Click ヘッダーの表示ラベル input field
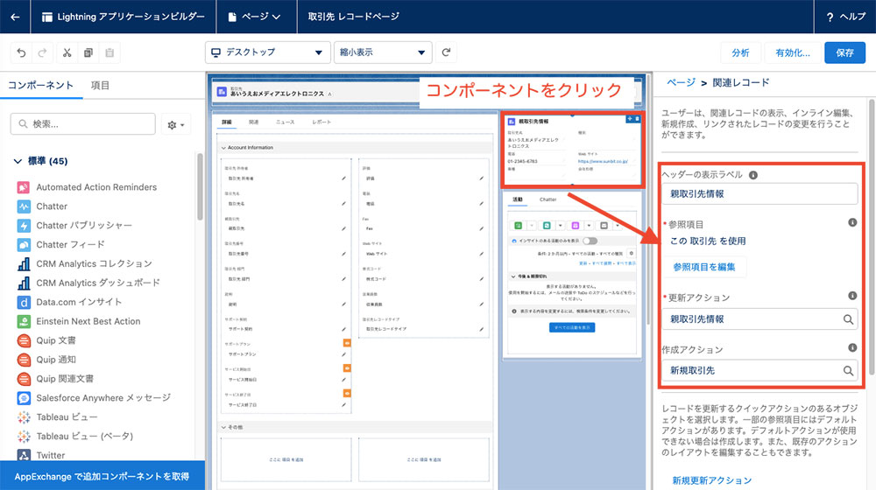Screen dimensions: 876x490 (759, 194)
